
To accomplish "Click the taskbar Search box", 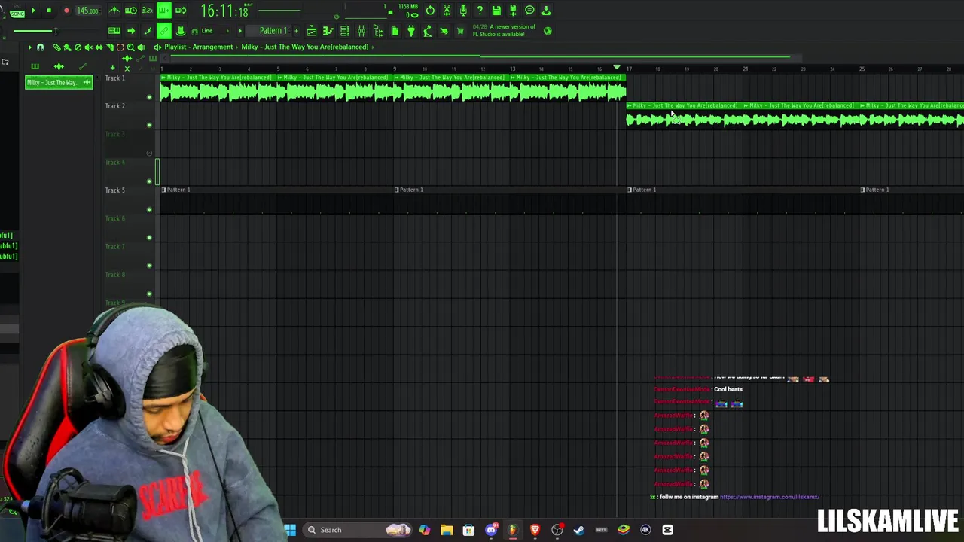I will pos(358,530).
